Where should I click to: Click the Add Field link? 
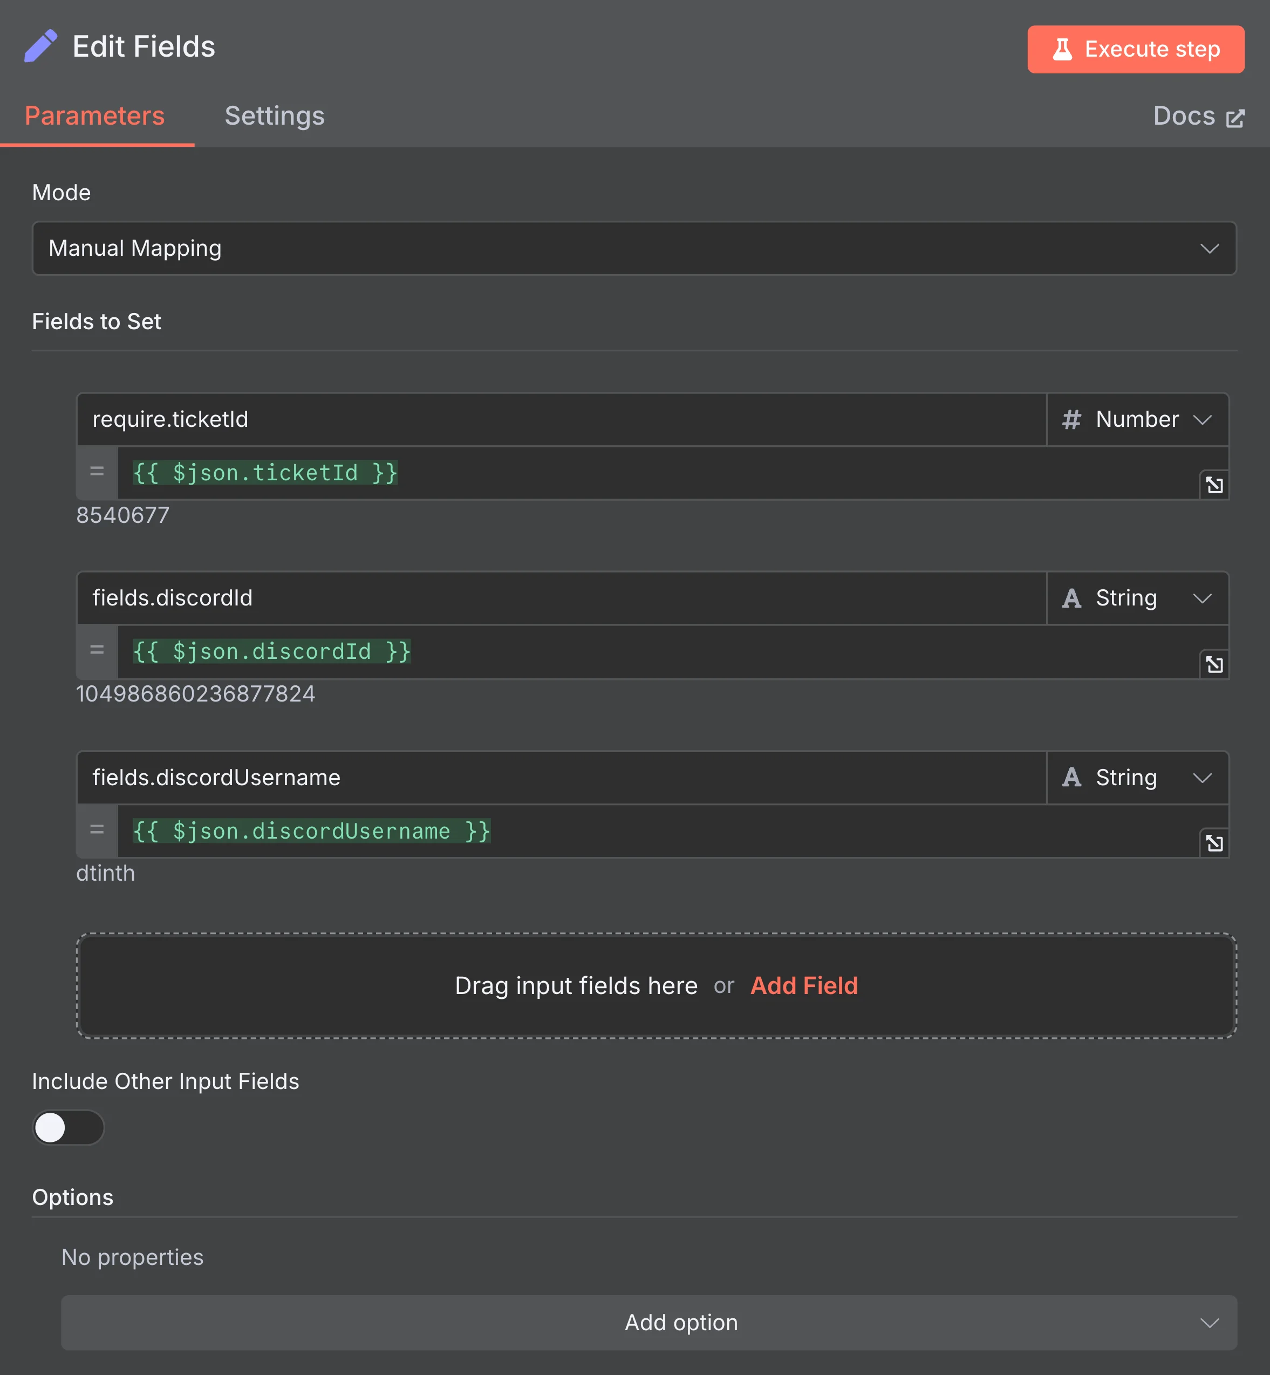click(x=804, y=986)
